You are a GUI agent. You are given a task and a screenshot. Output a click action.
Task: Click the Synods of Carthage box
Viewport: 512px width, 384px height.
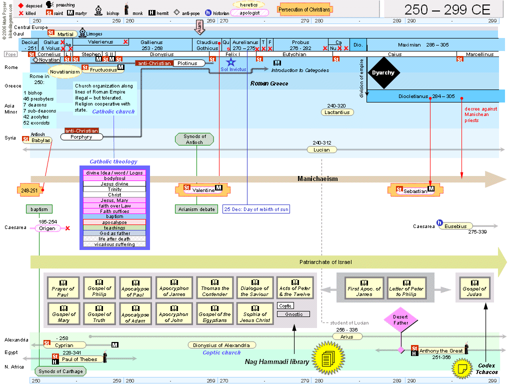60,371
